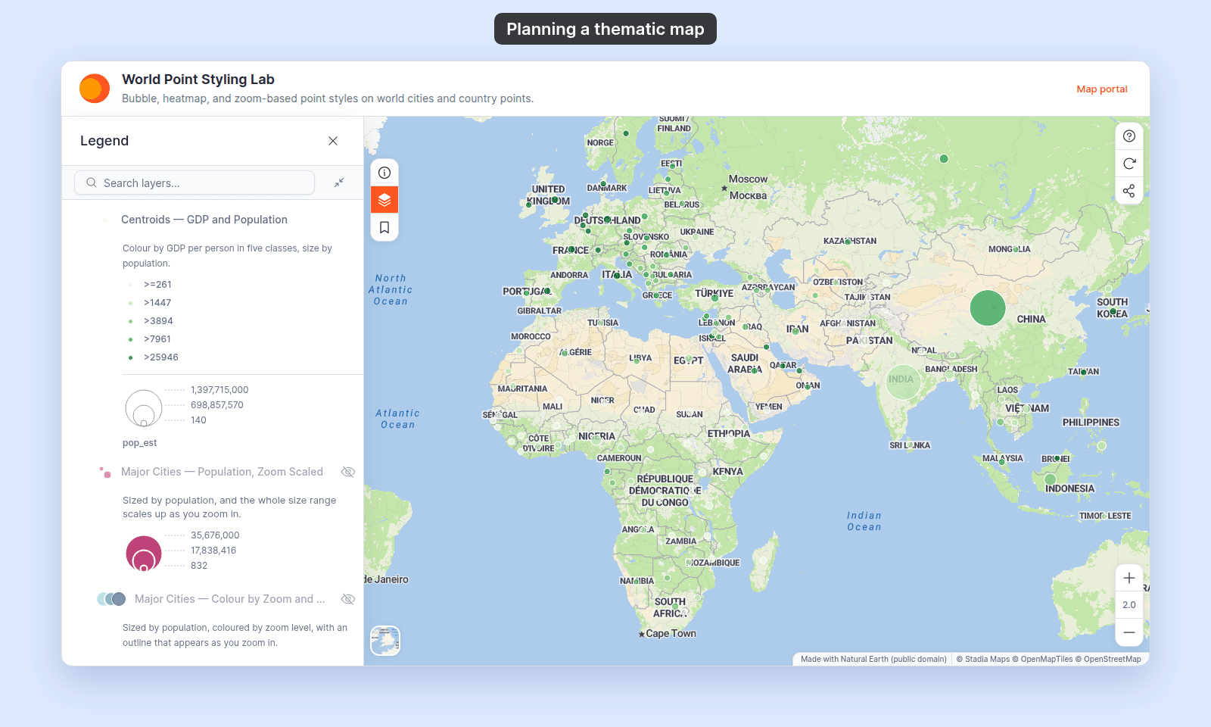The width and height of the screenshot is (1211, 727).
Task: Open the share map icon
Action: (x=1129, y=191)
